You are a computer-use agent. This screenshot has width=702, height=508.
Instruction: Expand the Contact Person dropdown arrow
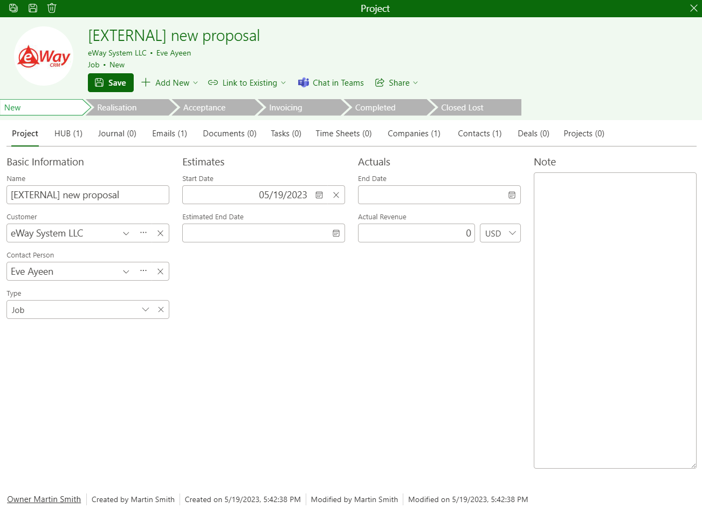[x=126, y=272]
